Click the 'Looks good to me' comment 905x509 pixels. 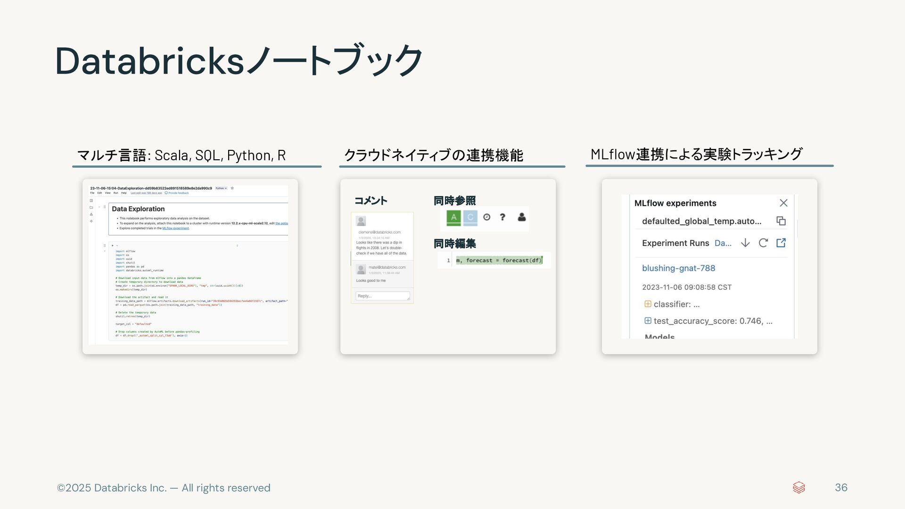pyautogui.click(x=371, y=280)
